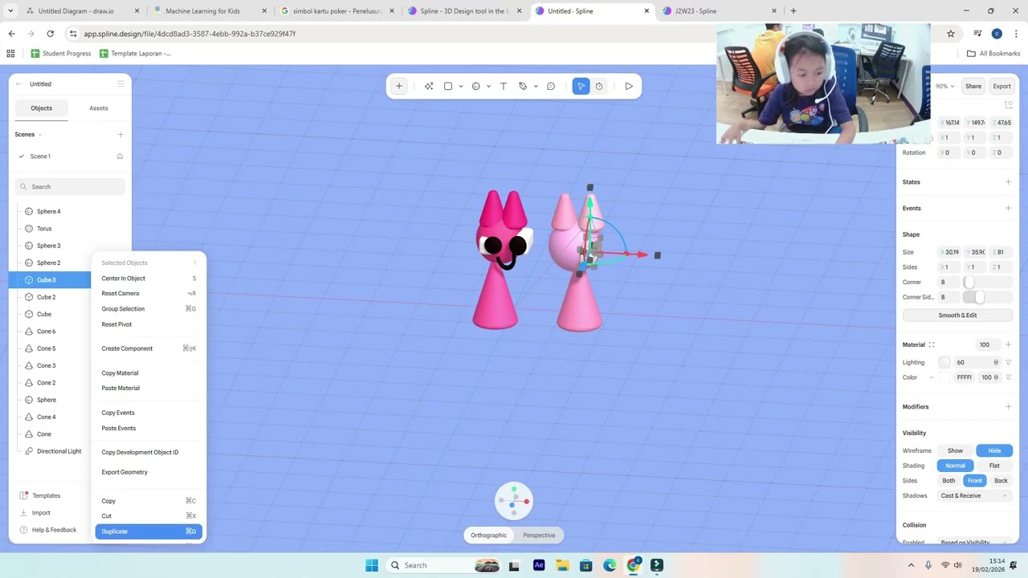Screen dimensions: 1028x578
Task: Open Windows Start from taskbar
Action: [372, 565]
